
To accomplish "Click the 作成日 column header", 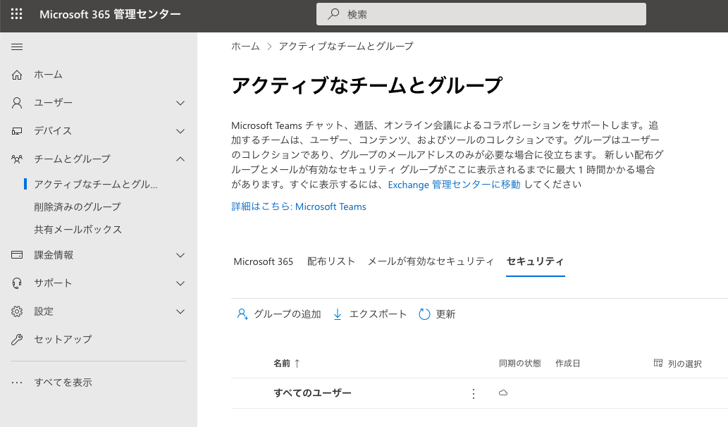I will pyautogui.click(x=567, y=364).
